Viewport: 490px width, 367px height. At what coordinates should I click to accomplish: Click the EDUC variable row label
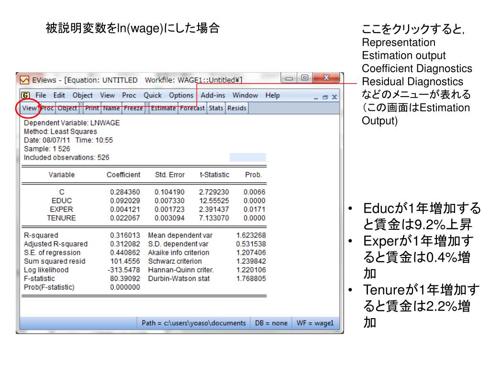tap(62, 201)
